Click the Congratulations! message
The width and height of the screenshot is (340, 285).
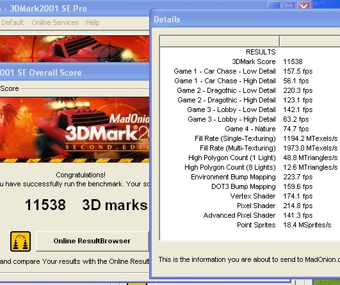pos(81,175)
